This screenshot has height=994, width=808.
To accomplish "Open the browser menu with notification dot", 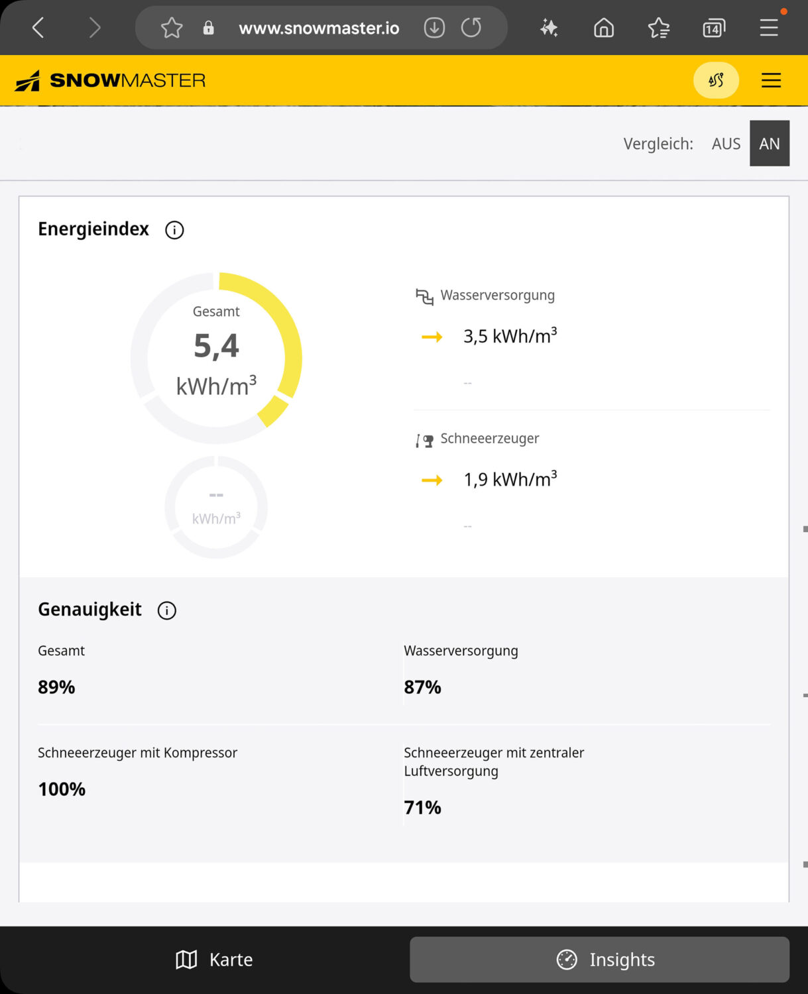I will click(768, 27).
